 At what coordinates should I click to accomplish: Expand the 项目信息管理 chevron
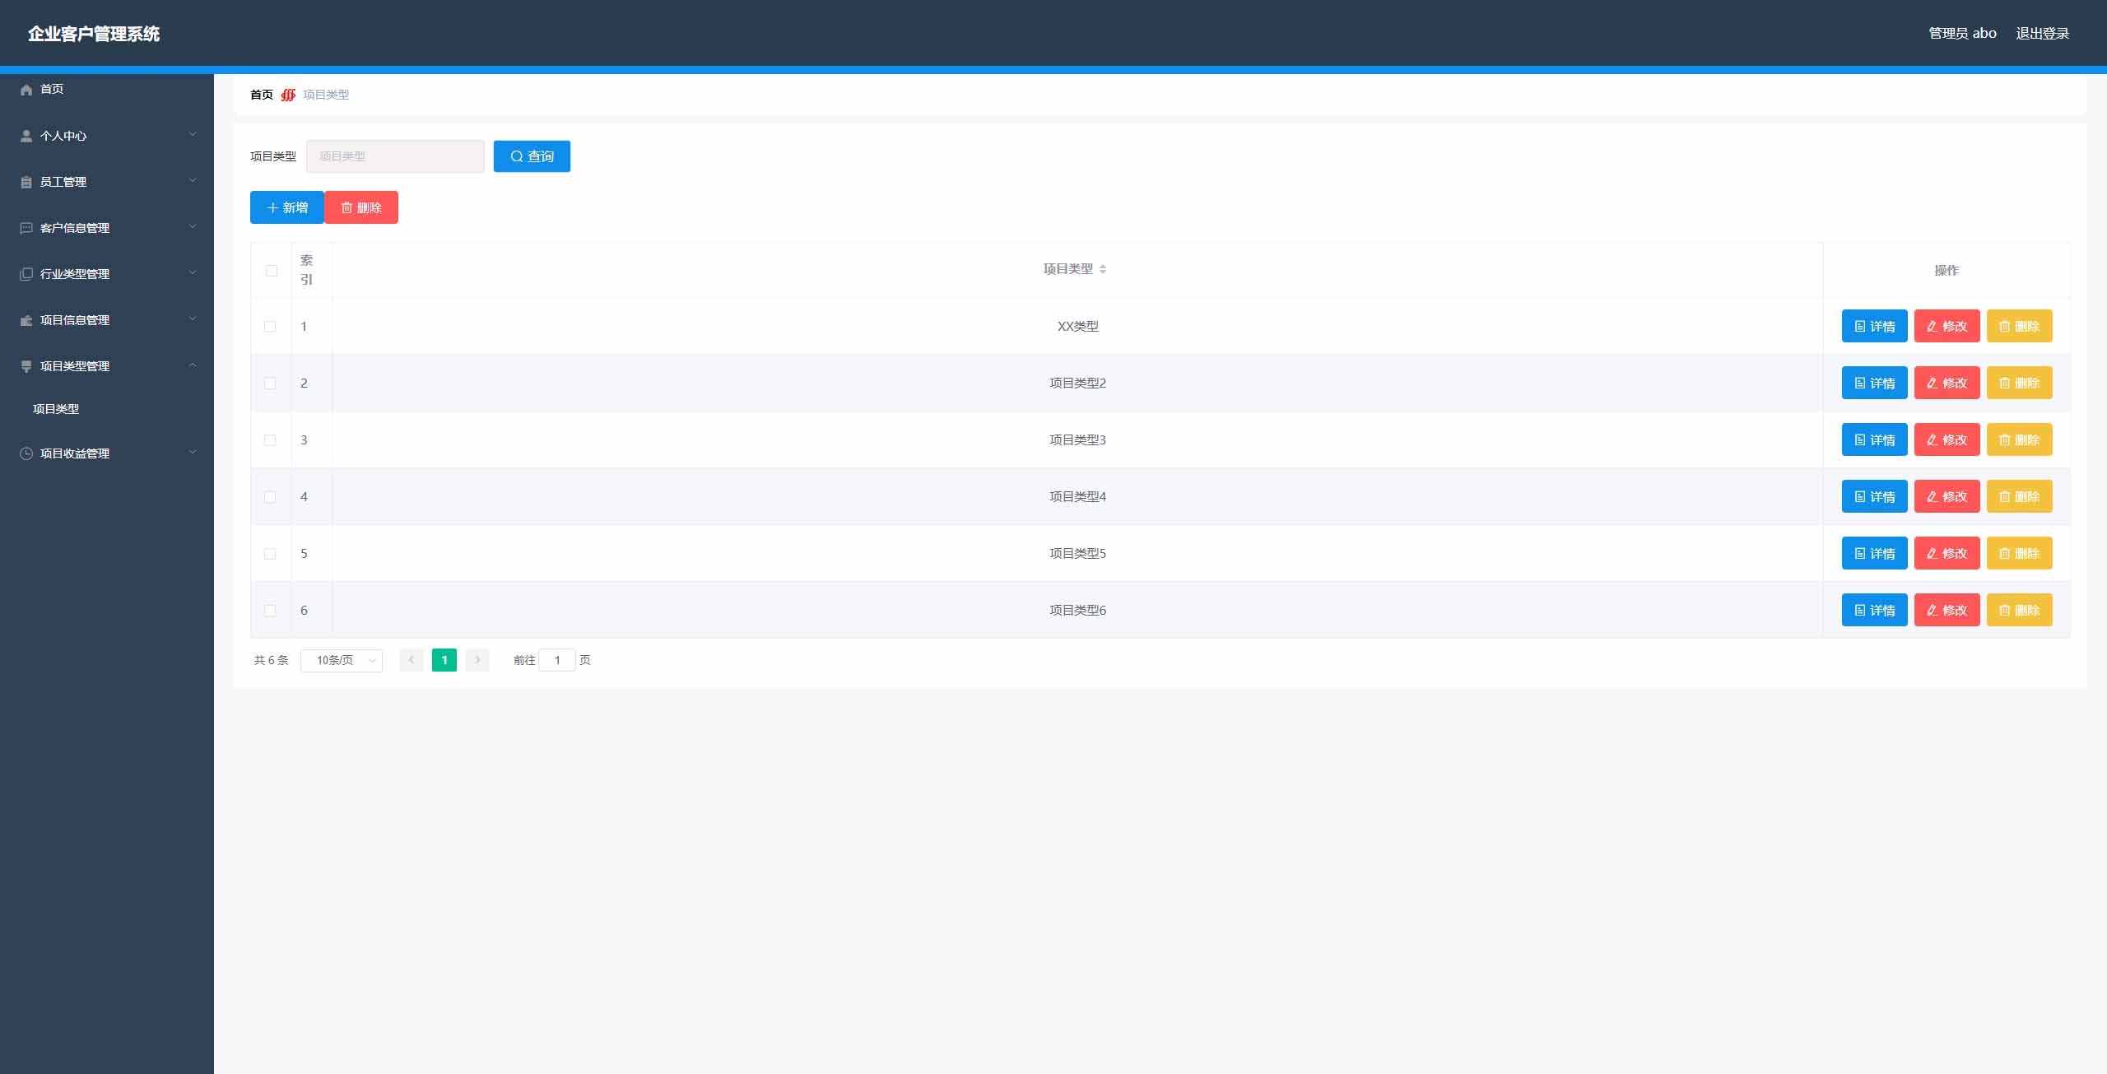coord(193,318)
